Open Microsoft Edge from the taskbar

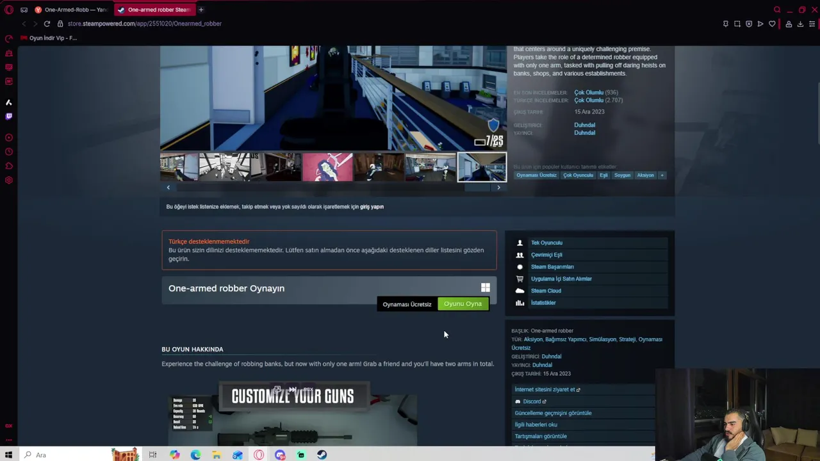[195, 455]
